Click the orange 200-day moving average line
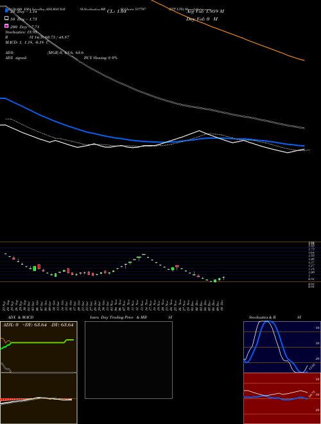The image size is (321, 424). (229, 33)
